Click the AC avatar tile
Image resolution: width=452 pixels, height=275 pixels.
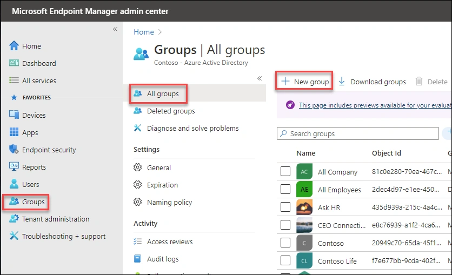coord(304,172)
